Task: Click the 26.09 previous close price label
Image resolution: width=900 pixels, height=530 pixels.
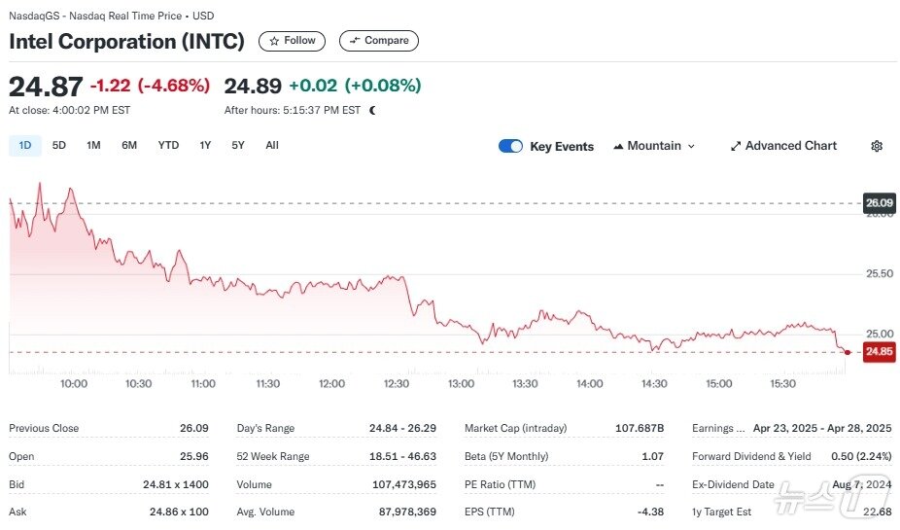Action: click(x=879, y=202)
